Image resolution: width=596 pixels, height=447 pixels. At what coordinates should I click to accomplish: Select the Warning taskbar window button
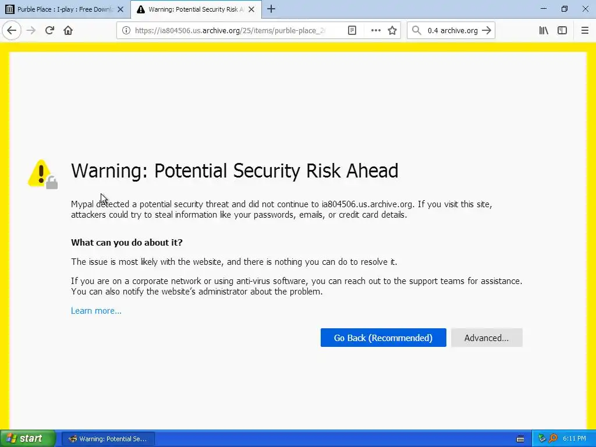pos(108,439)
